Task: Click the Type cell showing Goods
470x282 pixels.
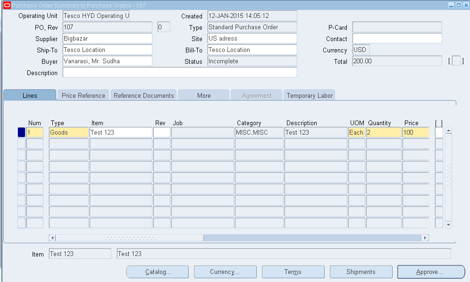Action: [68, 132]
